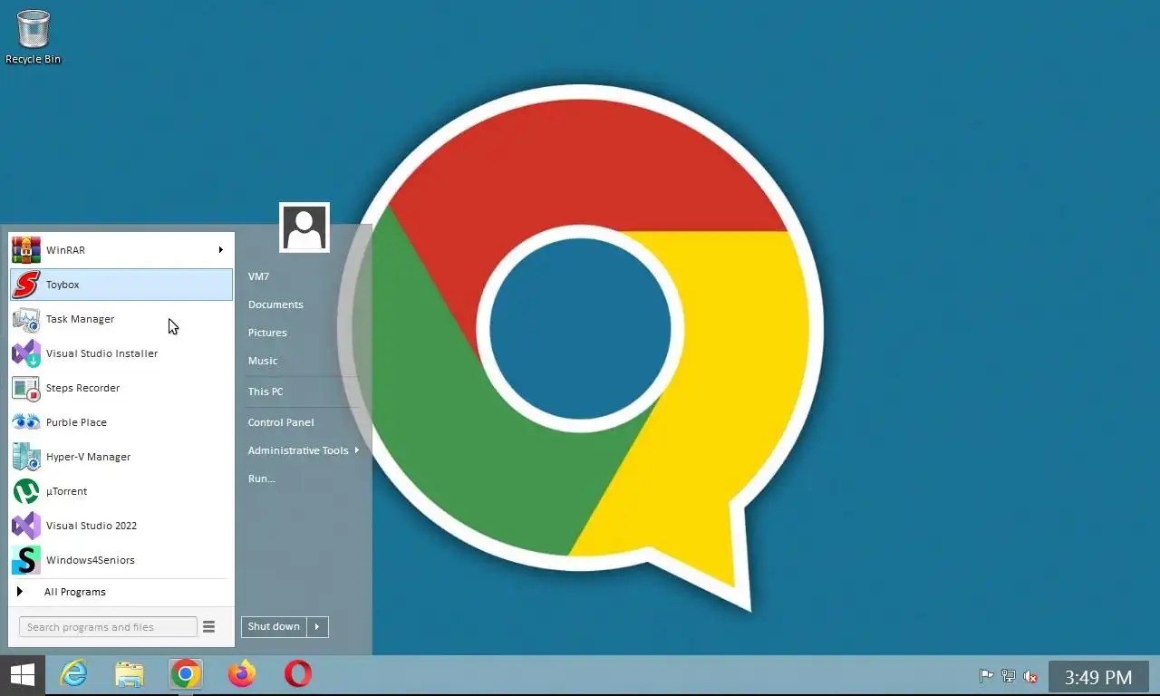Click the Task Manager icon
The height and width of the screenshot is (696, 1160).
[25, 319]
